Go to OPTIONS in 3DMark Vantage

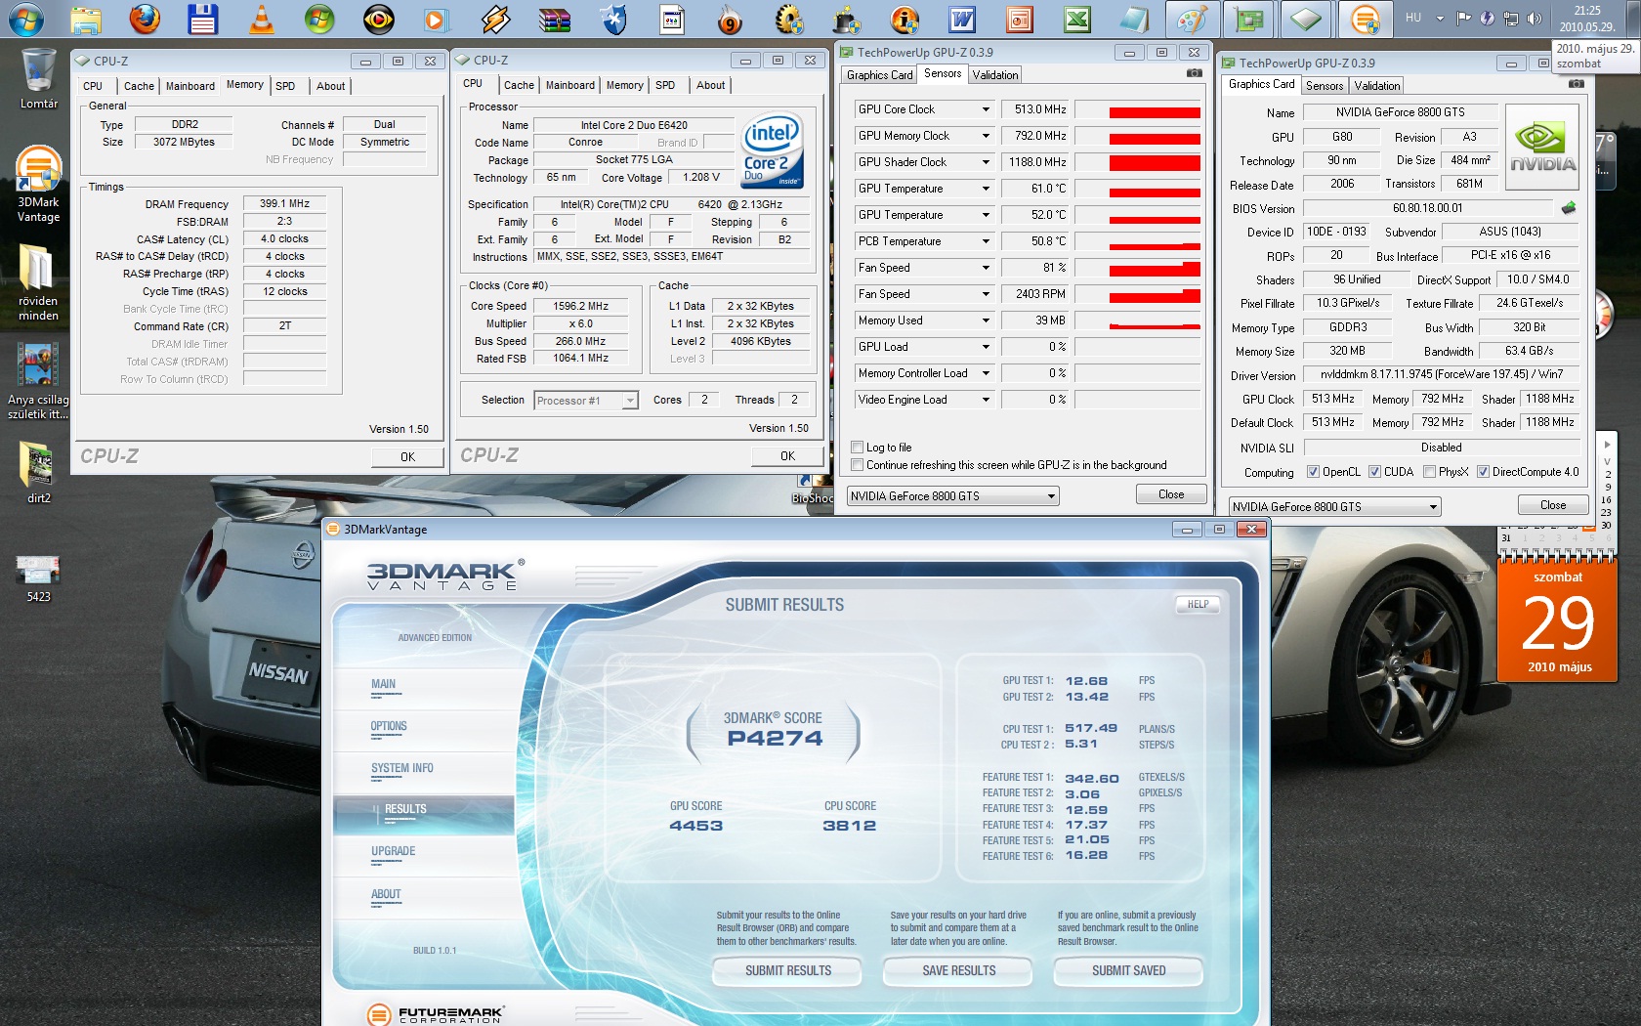click(389, 727)
